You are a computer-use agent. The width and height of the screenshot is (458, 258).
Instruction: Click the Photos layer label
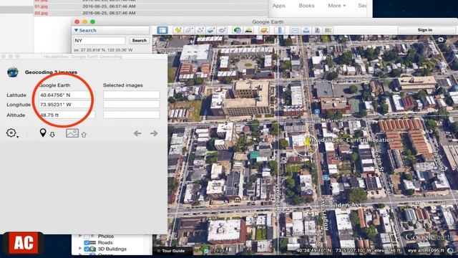coord(106,236)
